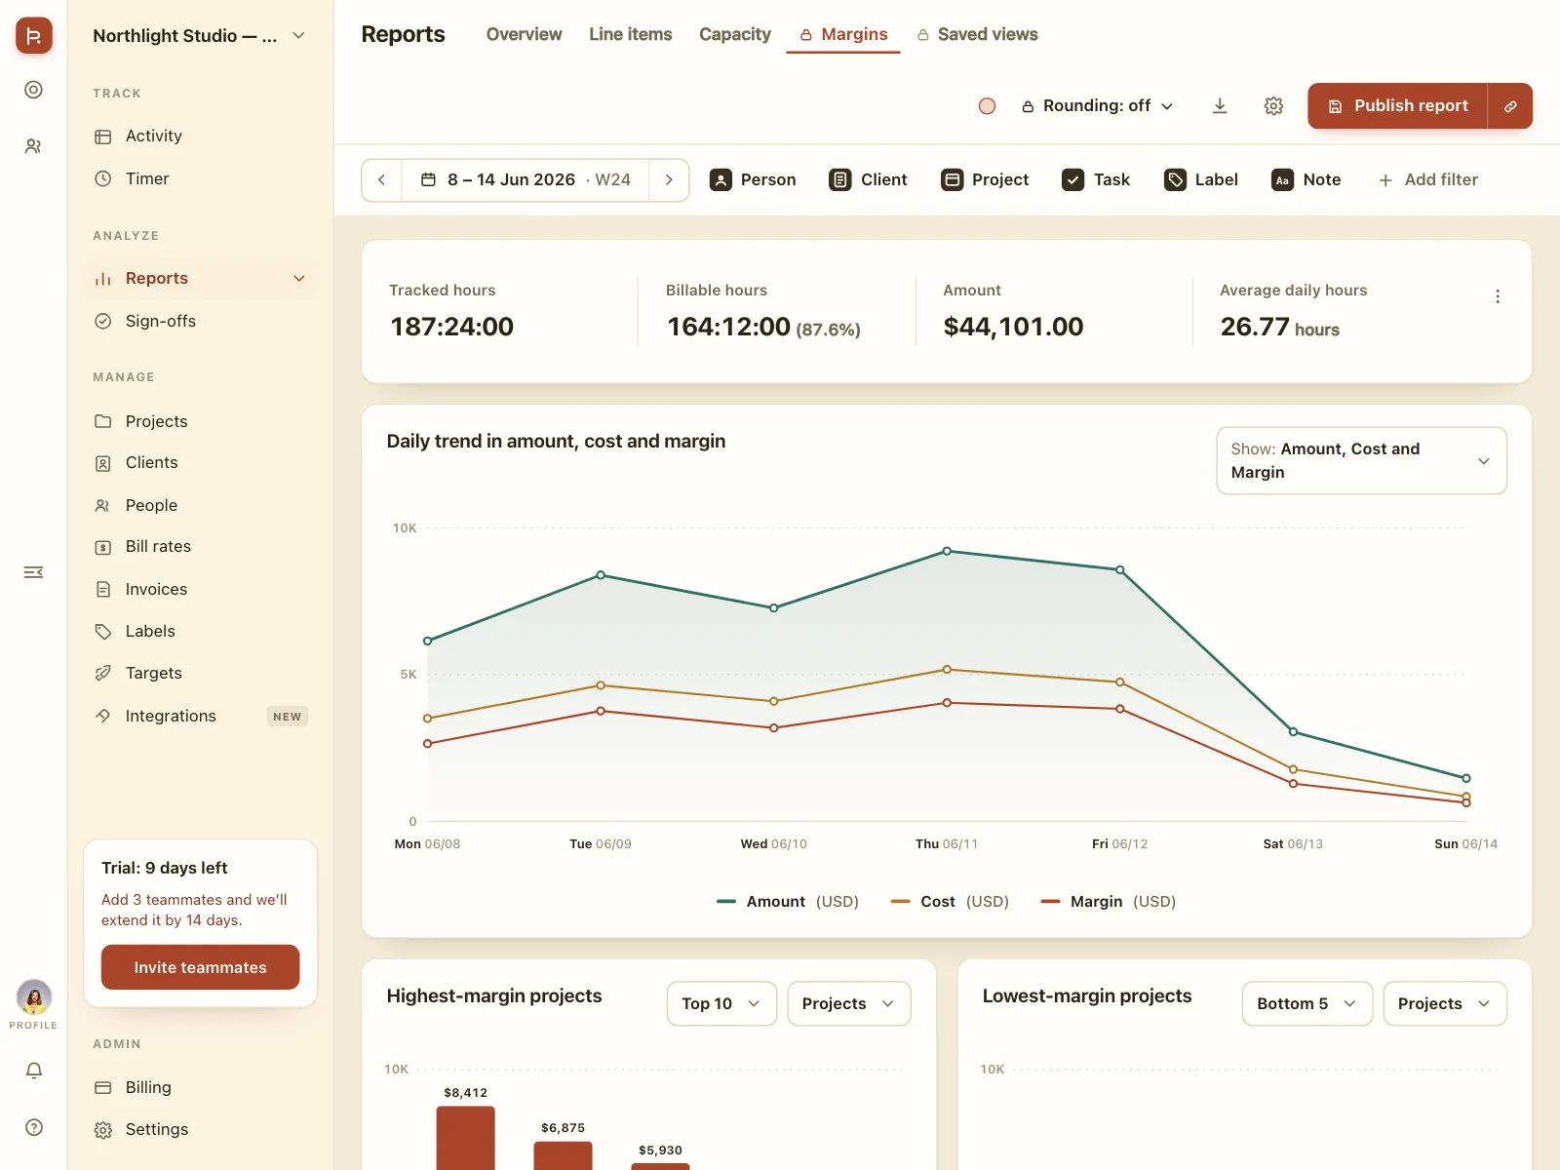
Task: Open Billing in sidebar
Action: [x=200, y=1087]
